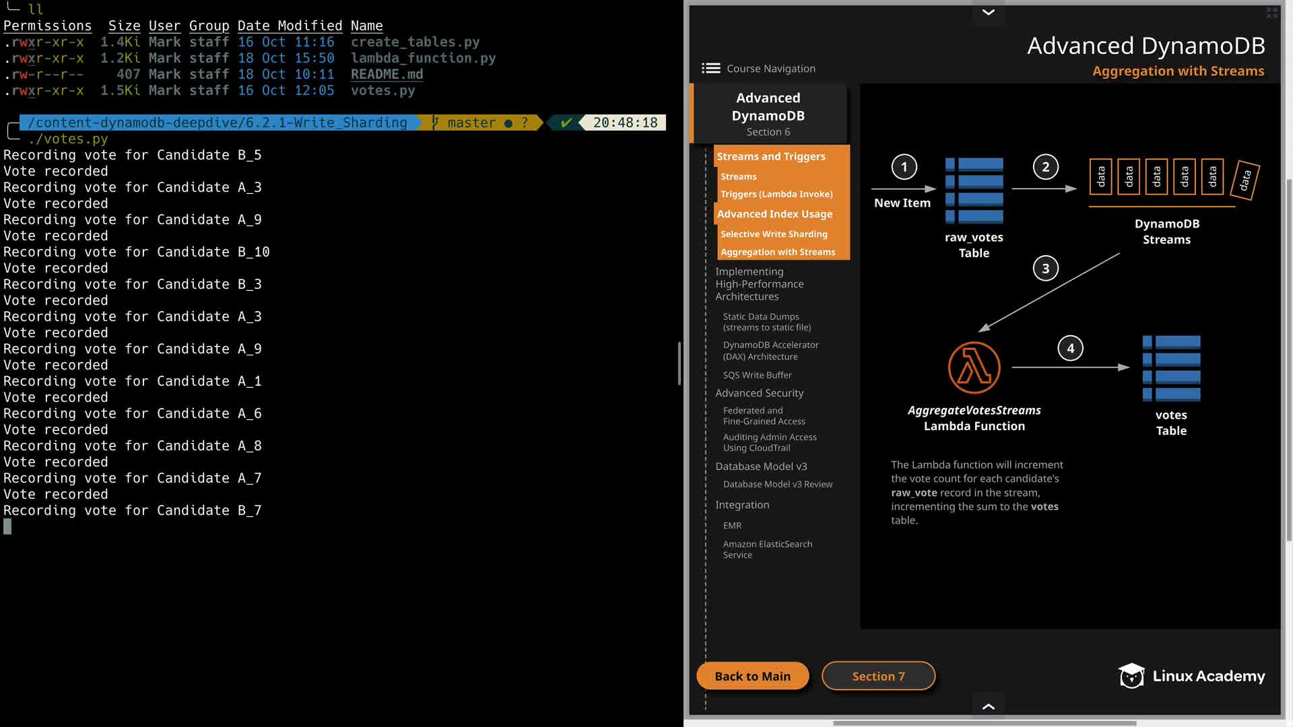Click the AggregateVotesStreams Lambda icon
This screenshot has height=727, width=1293.
click(x=974, y=368)
